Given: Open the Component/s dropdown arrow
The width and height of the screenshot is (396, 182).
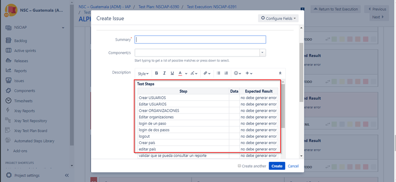Looking at the screenshot, I should (x=263, y=52).
